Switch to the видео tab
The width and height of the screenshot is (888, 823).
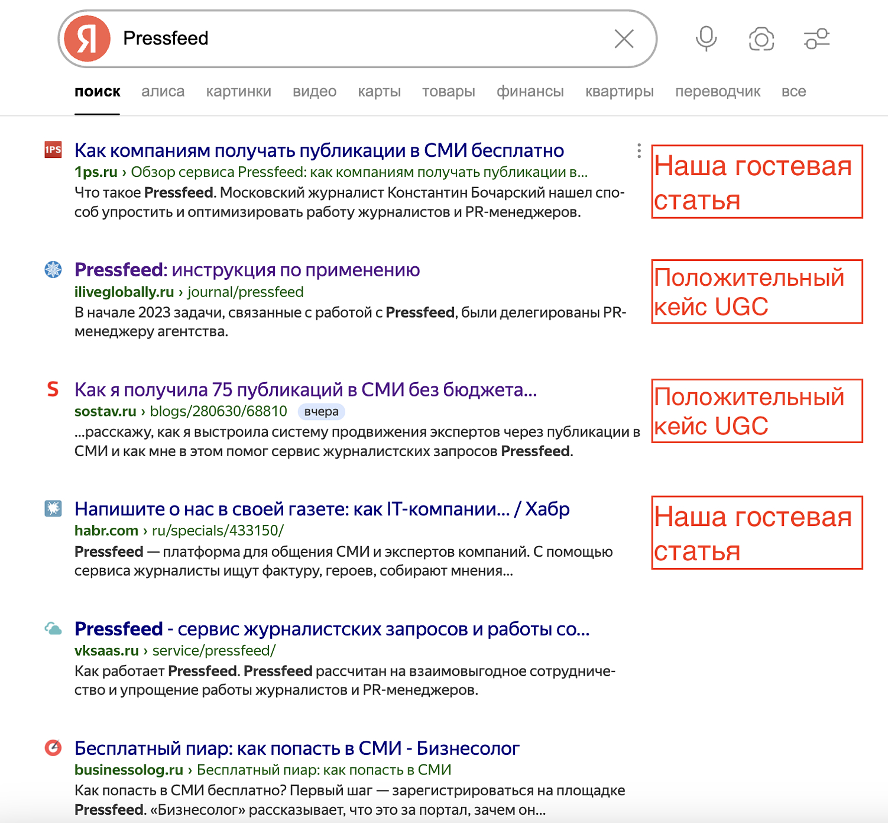[x=314, y=92]
